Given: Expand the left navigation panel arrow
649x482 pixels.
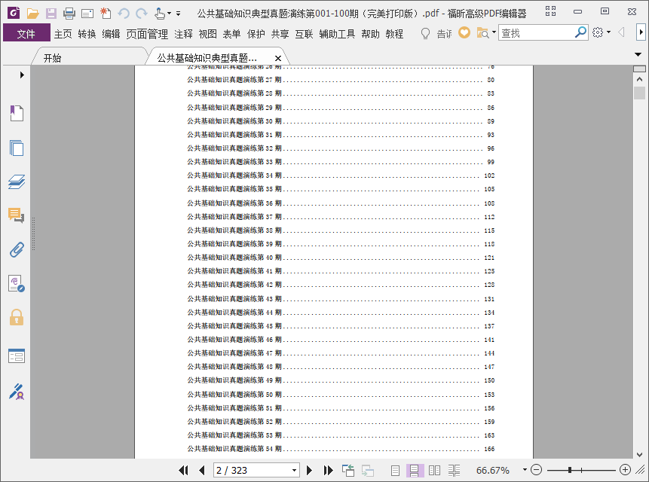Looking at the screenshot, I should click(x=22, y=75).
